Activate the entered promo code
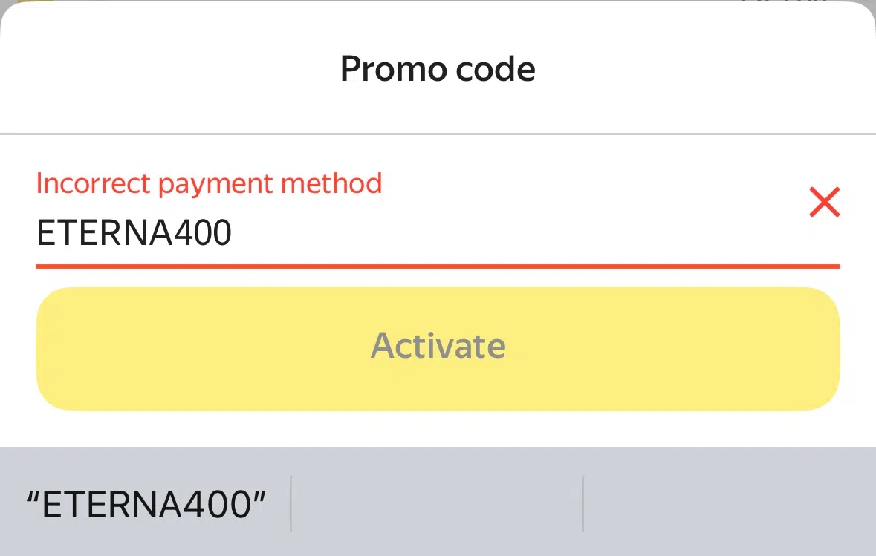This screenshot has width=876, height=556. 438,349
